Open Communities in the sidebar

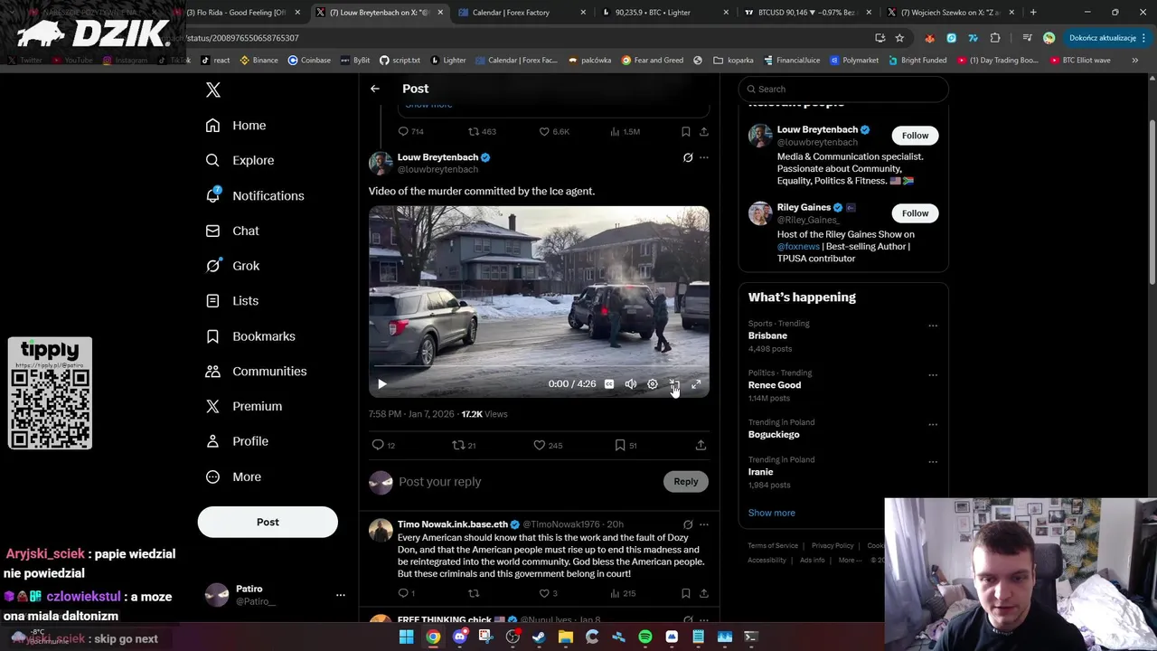pyautogui.click(x=256, y=372)
